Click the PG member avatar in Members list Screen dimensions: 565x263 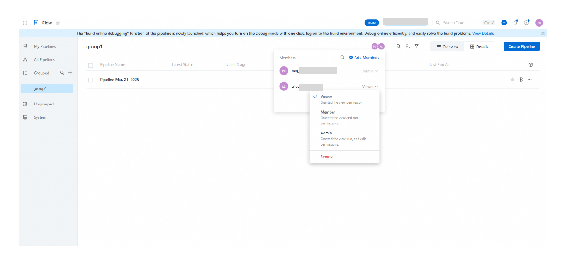click(284, 71)
